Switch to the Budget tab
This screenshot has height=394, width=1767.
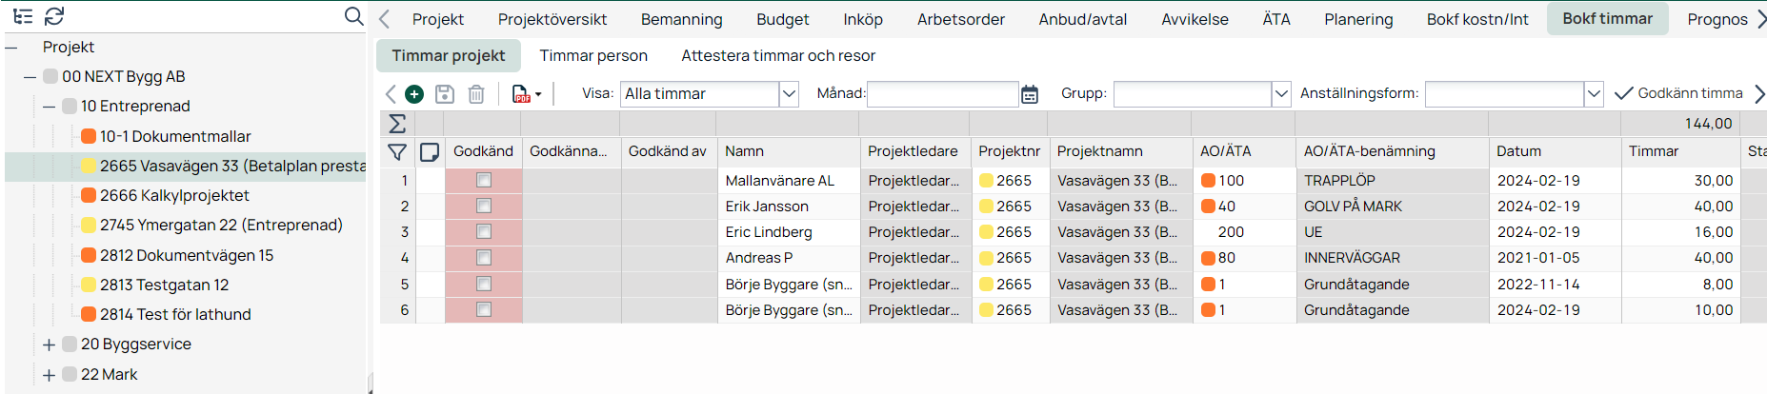click(782, 19)
